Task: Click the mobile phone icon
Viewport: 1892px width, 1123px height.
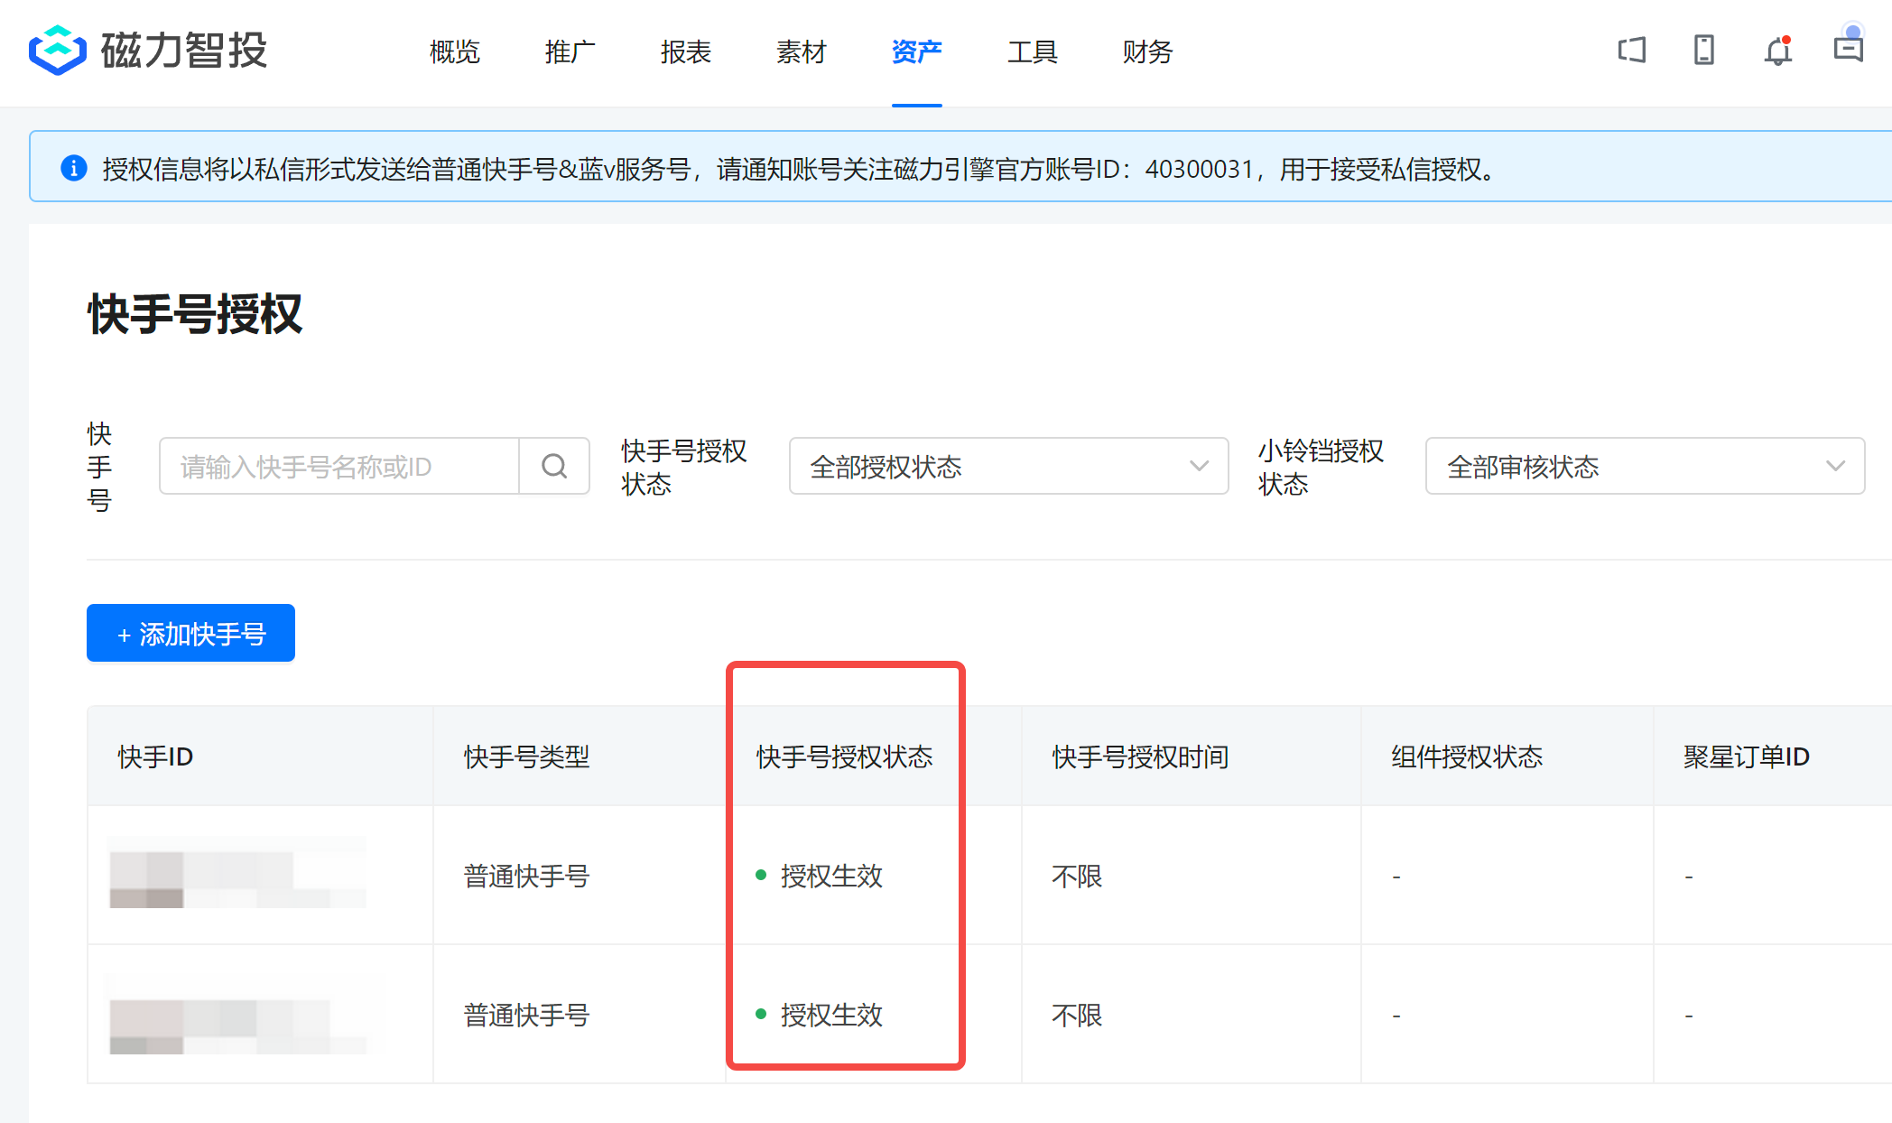Action: [x=1703, y=50]
